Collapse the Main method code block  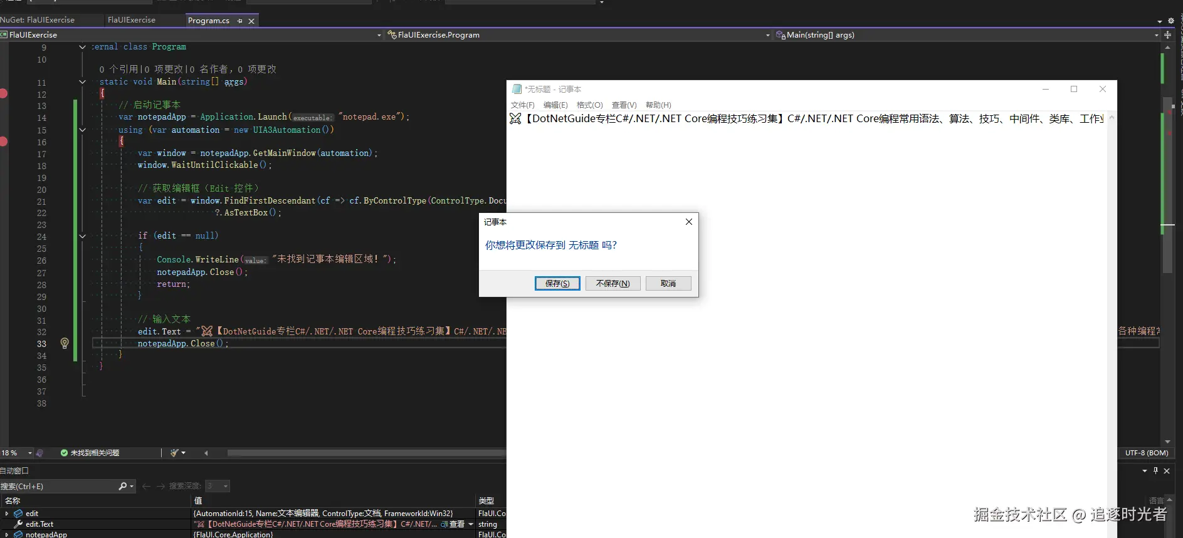coord(82,82)
